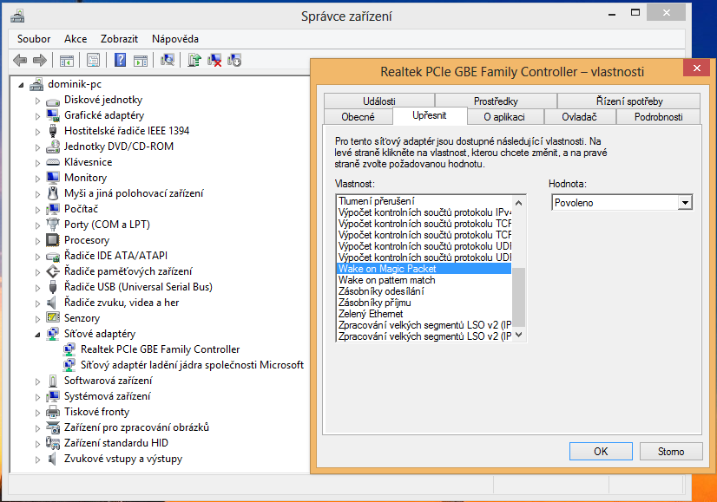Switch to the Události tab
The image size is (717, 502).
[x=379, y=101]
